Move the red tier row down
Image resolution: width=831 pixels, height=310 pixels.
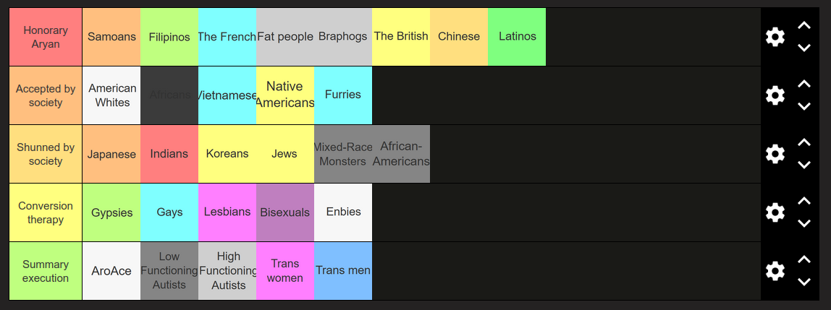click(x=803, y=48)
